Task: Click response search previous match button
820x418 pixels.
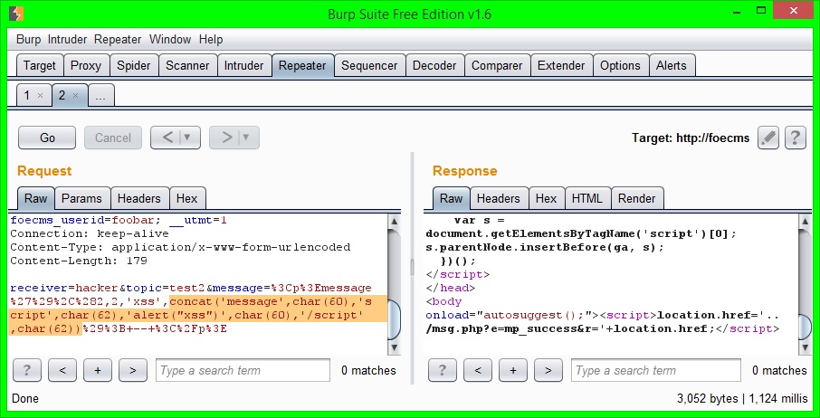Action: coord(478,370)
